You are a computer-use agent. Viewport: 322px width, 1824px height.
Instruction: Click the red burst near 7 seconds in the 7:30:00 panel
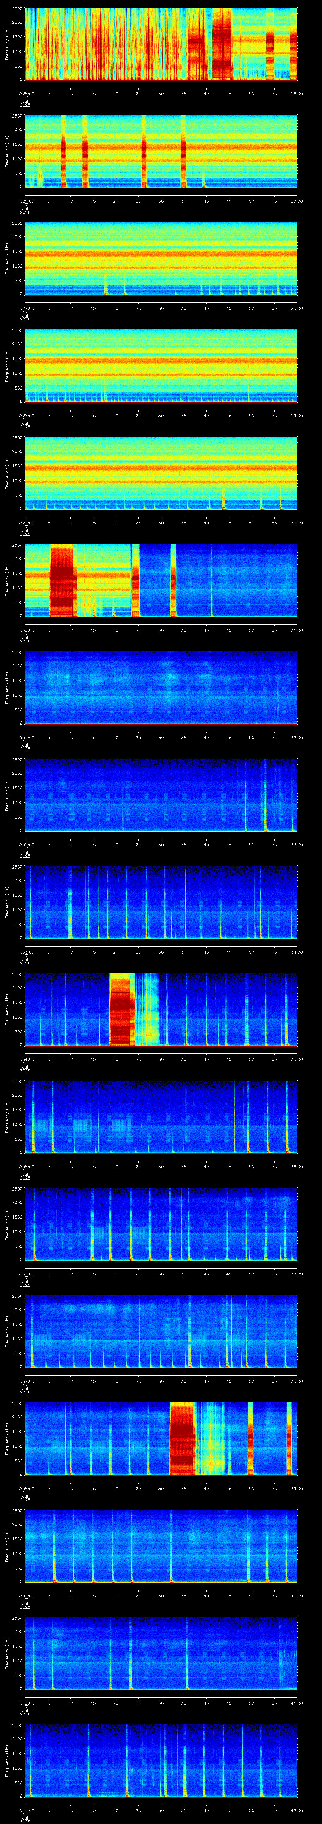[62, 581]
